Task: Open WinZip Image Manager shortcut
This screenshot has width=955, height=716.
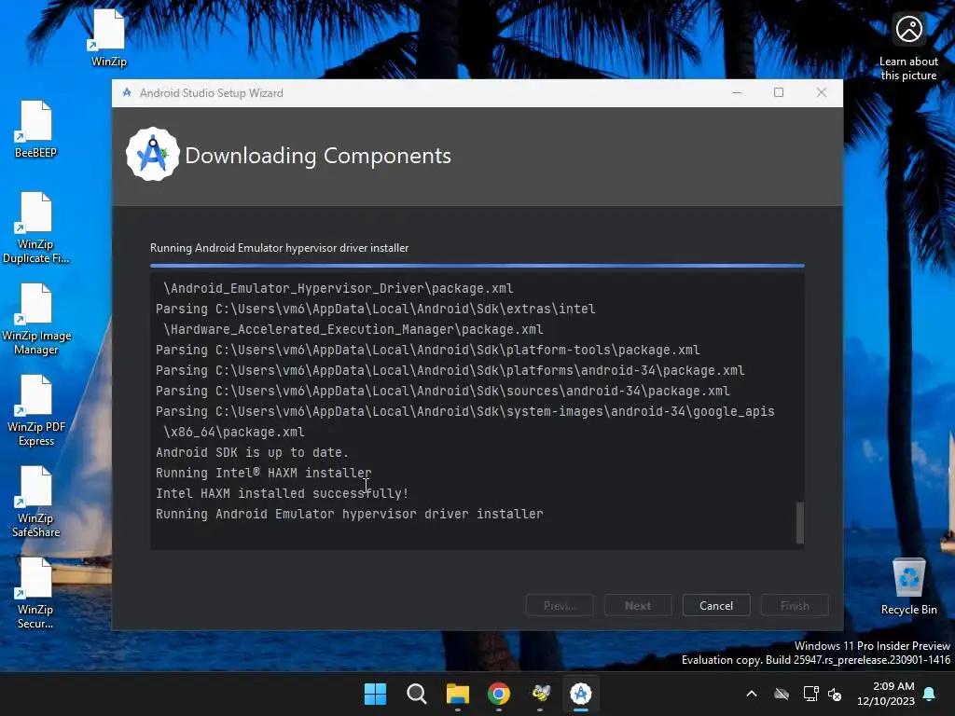Action: [35, 319]
